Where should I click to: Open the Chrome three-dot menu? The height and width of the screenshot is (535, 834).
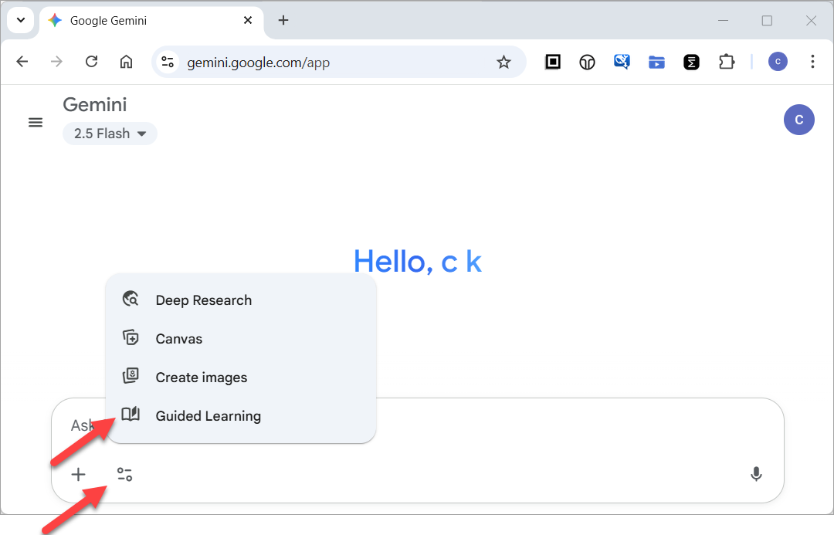coord(812,62)
